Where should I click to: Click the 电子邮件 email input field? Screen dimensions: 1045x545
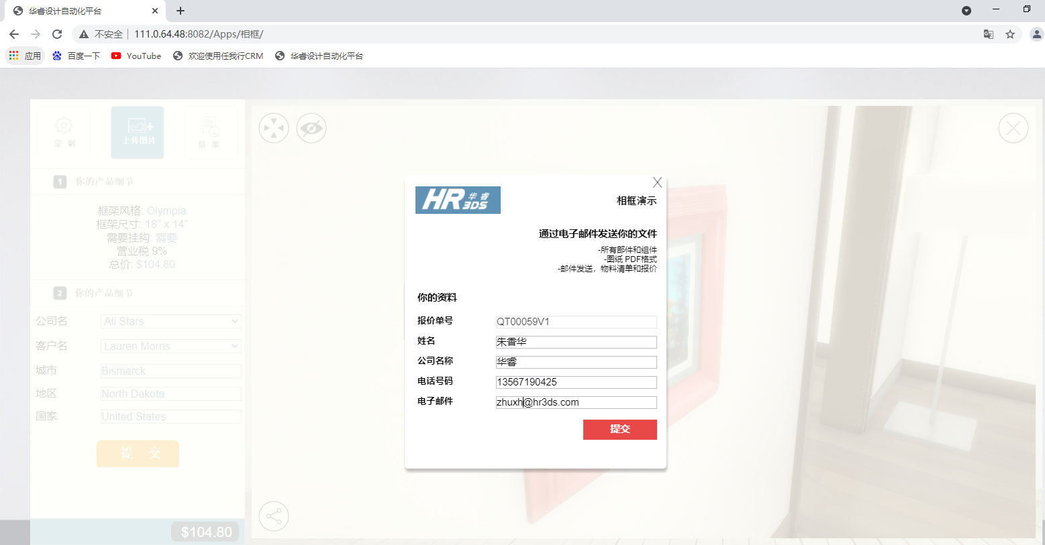click(x=576, y=402)
